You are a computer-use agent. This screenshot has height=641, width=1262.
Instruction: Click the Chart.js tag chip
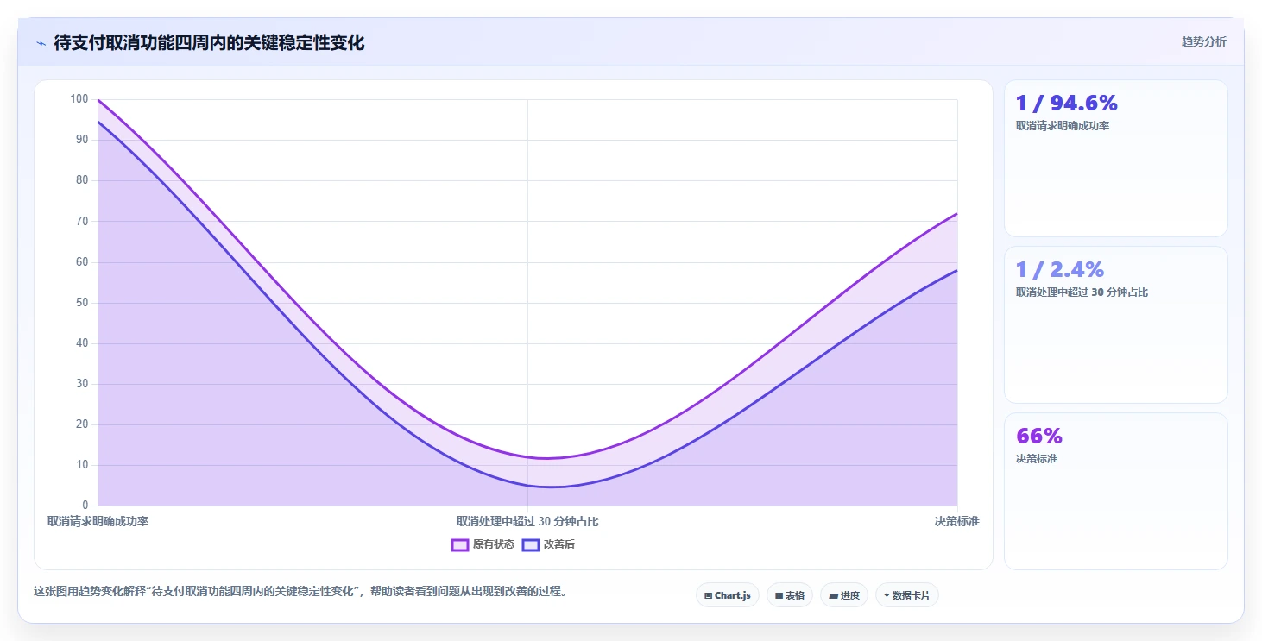728,595
